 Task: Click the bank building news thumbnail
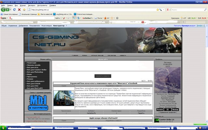[64, 98]
